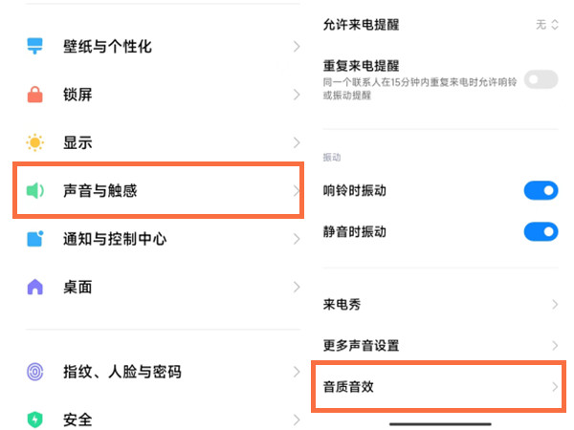Viewport: 574px width, 430px height.
Task: Expand the 来电秀 chevron
Action: tap(555, 305)
